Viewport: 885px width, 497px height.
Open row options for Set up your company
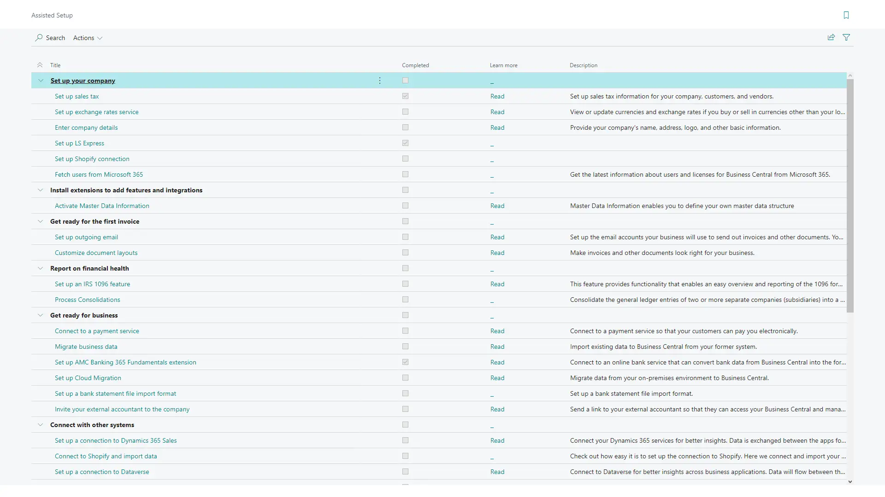coord(379,81)
